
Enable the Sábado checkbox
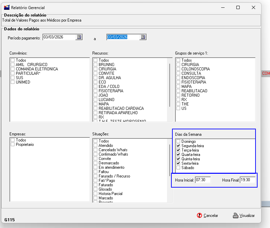[178, 168]
